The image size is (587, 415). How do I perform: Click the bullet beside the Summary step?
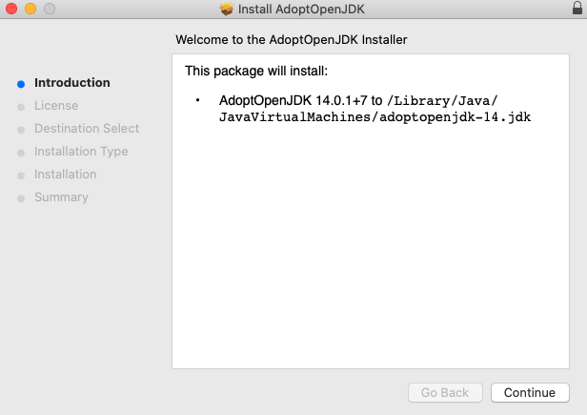(21, 198)
